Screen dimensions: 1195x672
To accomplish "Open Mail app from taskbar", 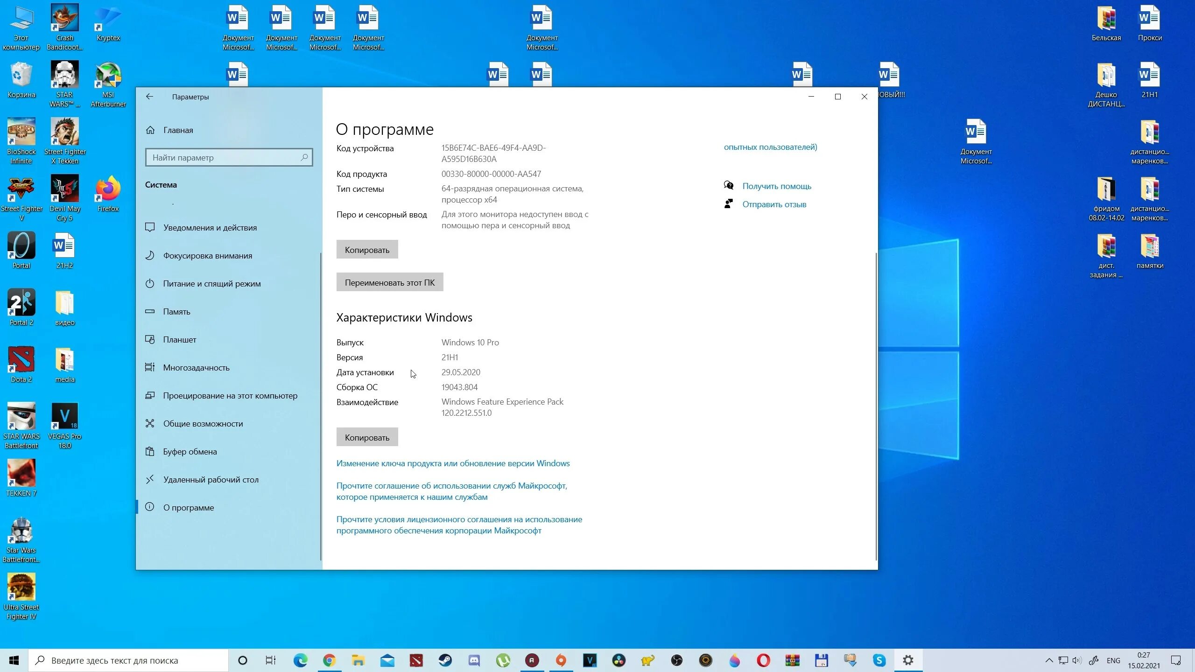I will coord(387,660).
